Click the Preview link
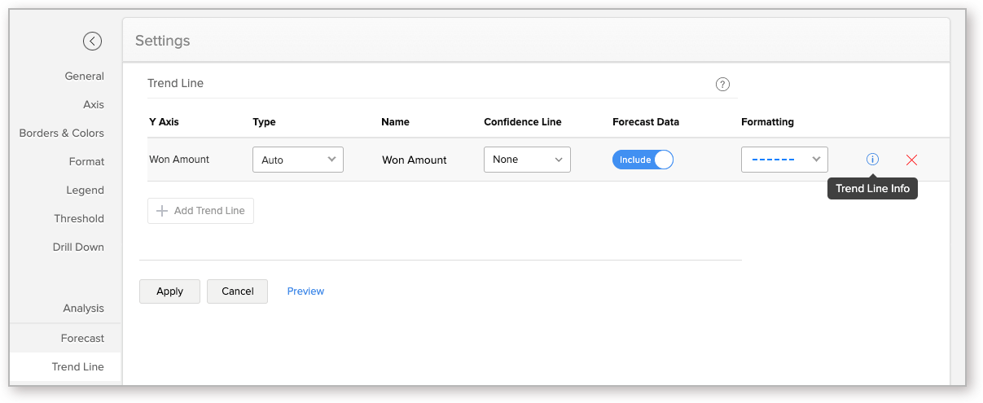 305,291
